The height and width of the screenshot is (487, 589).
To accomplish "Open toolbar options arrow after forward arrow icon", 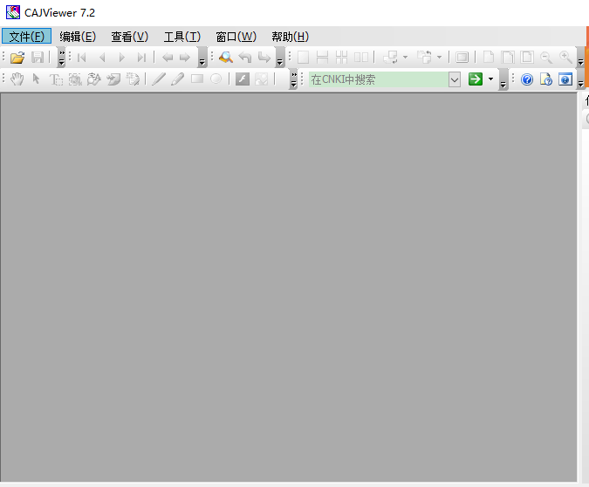I will tap(202, 58).
